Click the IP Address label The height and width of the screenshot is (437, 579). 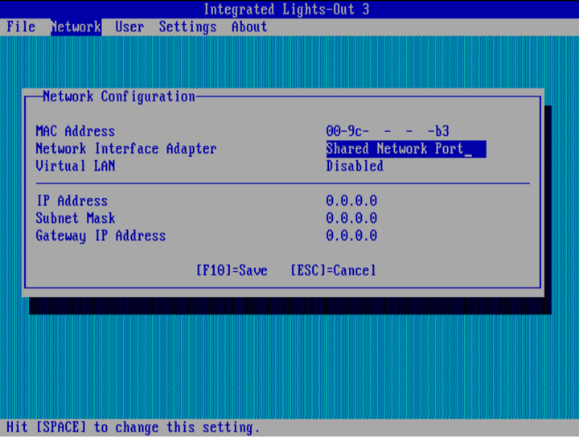pos(72,201)
